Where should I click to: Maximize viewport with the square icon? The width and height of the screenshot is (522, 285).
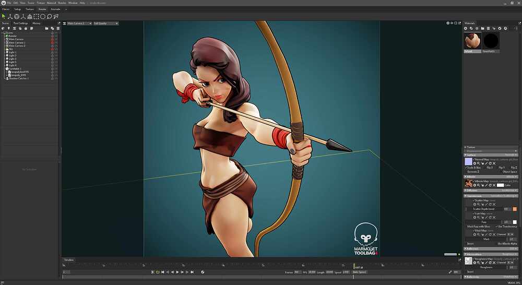(456, 23)
